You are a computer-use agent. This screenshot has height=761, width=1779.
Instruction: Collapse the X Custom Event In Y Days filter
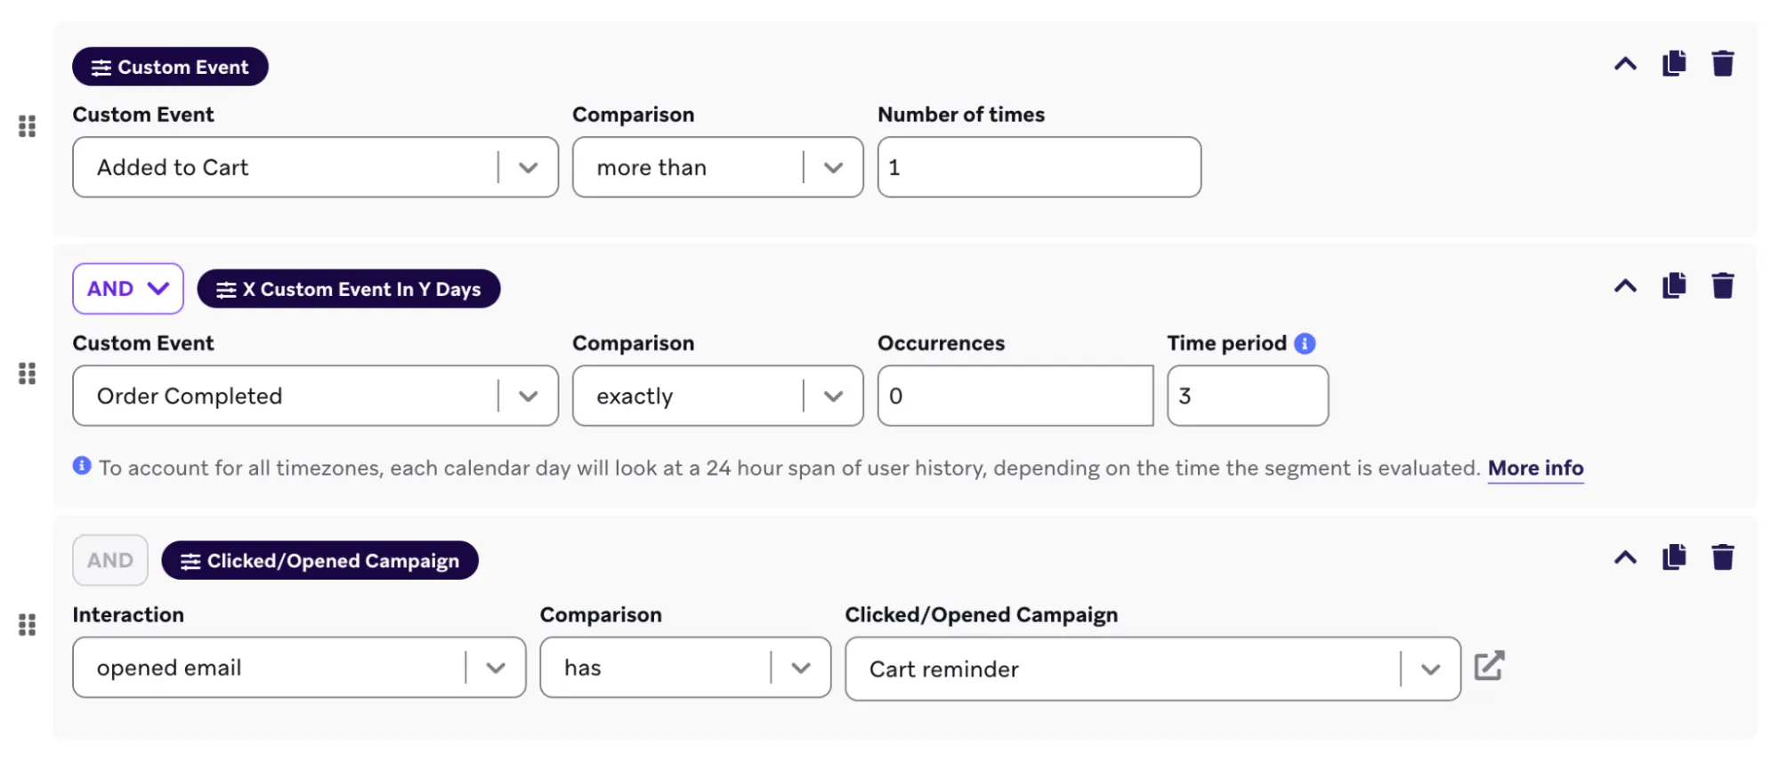coord(1625,286)
